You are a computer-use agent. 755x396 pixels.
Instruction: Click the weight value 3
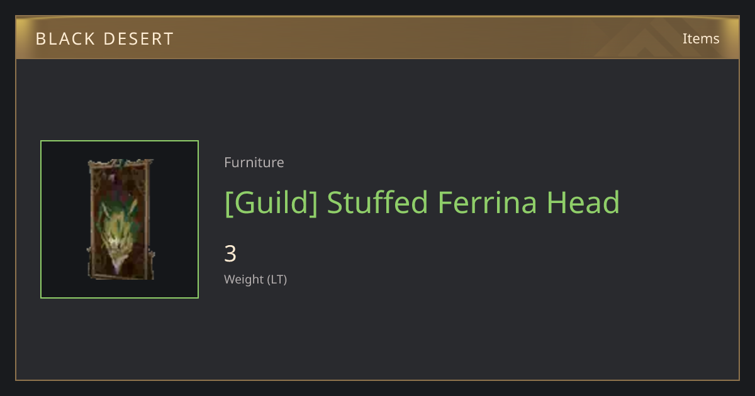pyautogui.click(x=230, y=254)
